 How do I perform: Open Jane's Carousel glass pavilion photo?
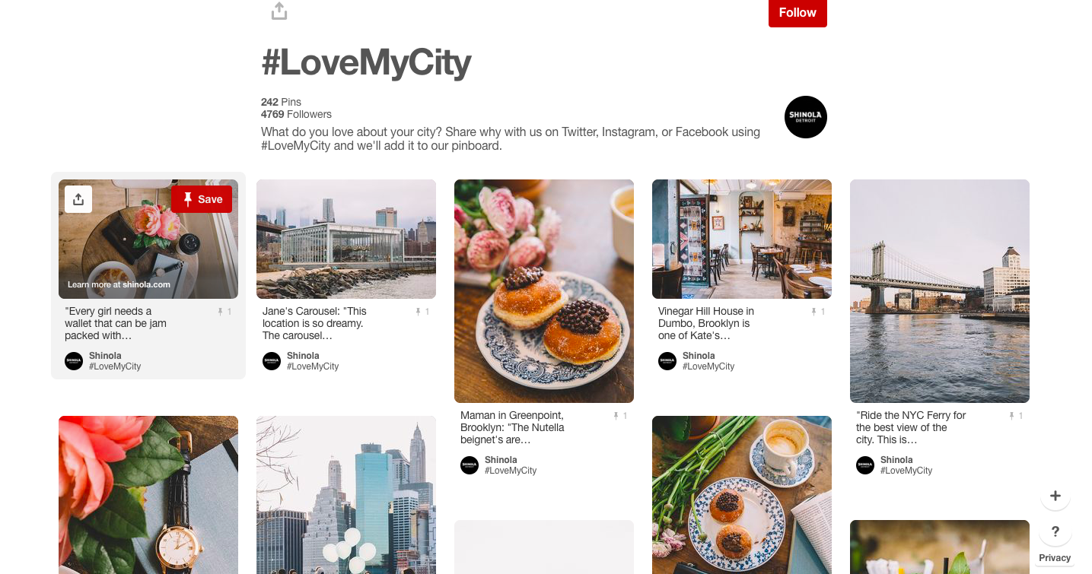(346, 239)
